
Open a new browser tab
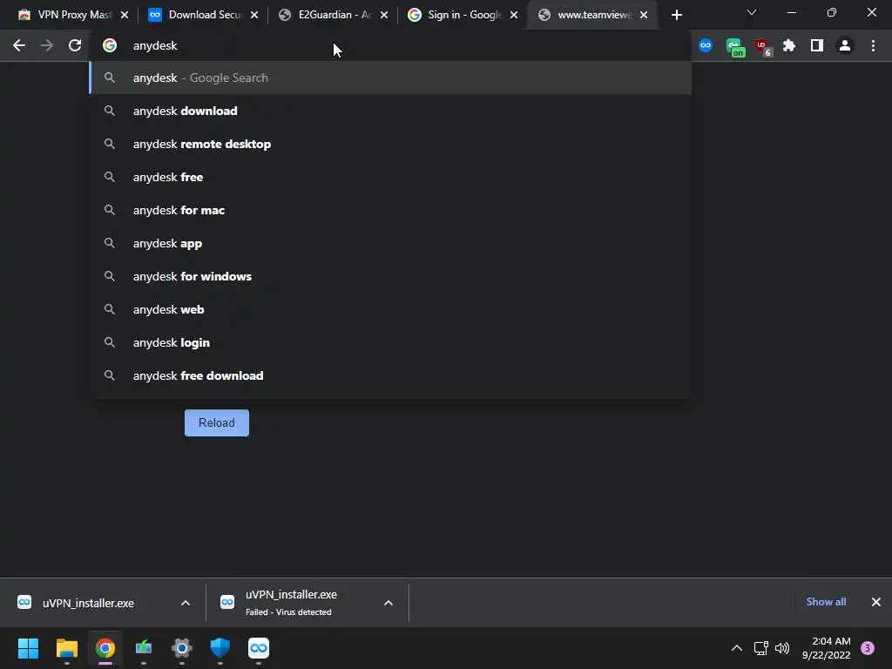point(676,15)
